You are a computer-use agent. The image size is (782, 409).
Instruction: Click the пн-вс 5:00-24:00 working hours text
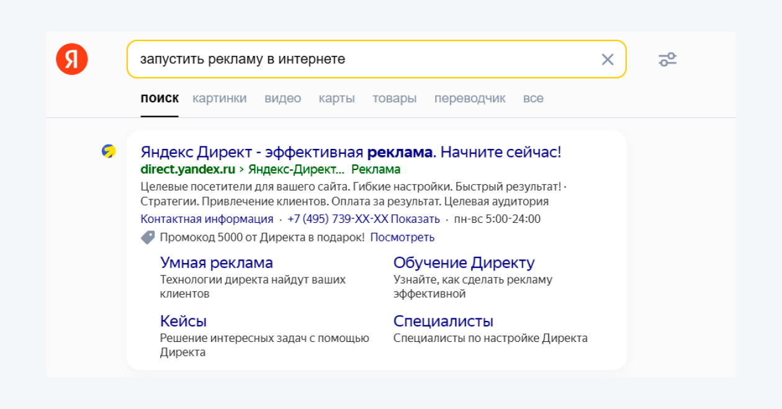pos(497,219)
